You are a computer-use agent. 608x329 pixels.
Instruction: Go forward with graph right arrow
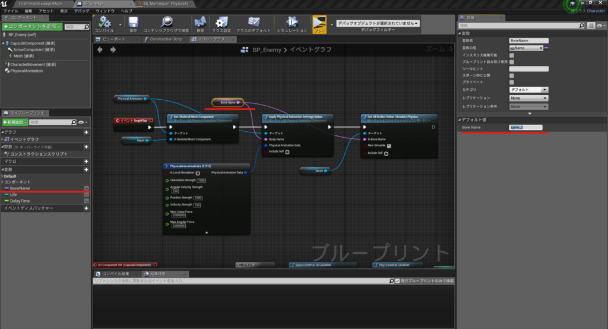113,50
